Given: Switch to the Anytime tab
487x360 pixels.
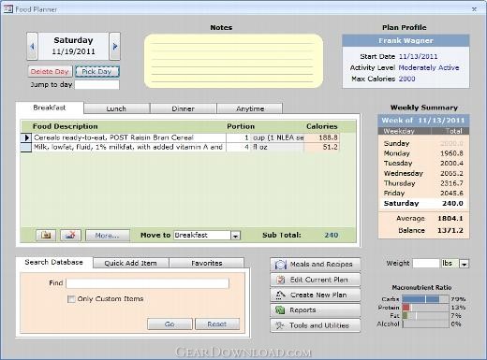Looking at the screenshot, I should pos(250,108).
